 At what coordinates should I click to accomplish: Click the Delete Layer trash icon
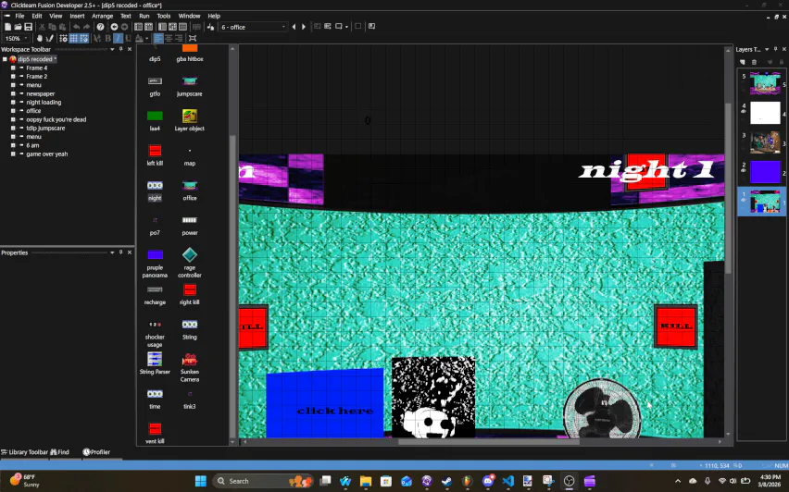coord(754,62)
